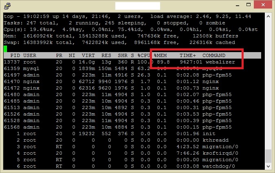Click the 19.6%us CPU value
Image resolution: width=275 pixels, height=173 pixels.
pos(42,29)
